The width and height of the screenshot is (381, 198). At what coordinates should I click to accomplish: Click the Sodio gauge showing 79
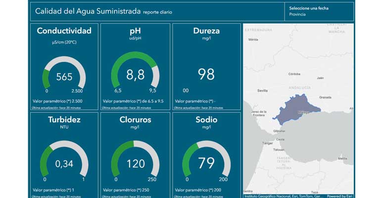(206, 163)
